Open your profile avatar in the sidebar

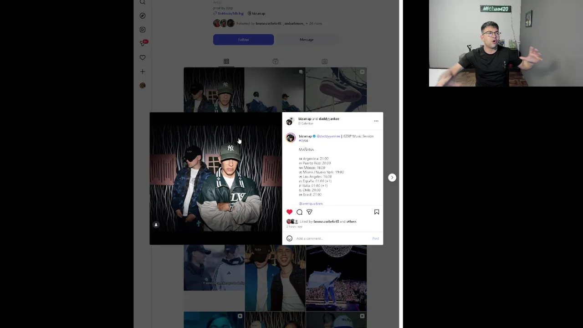click(x=143, y=85)
